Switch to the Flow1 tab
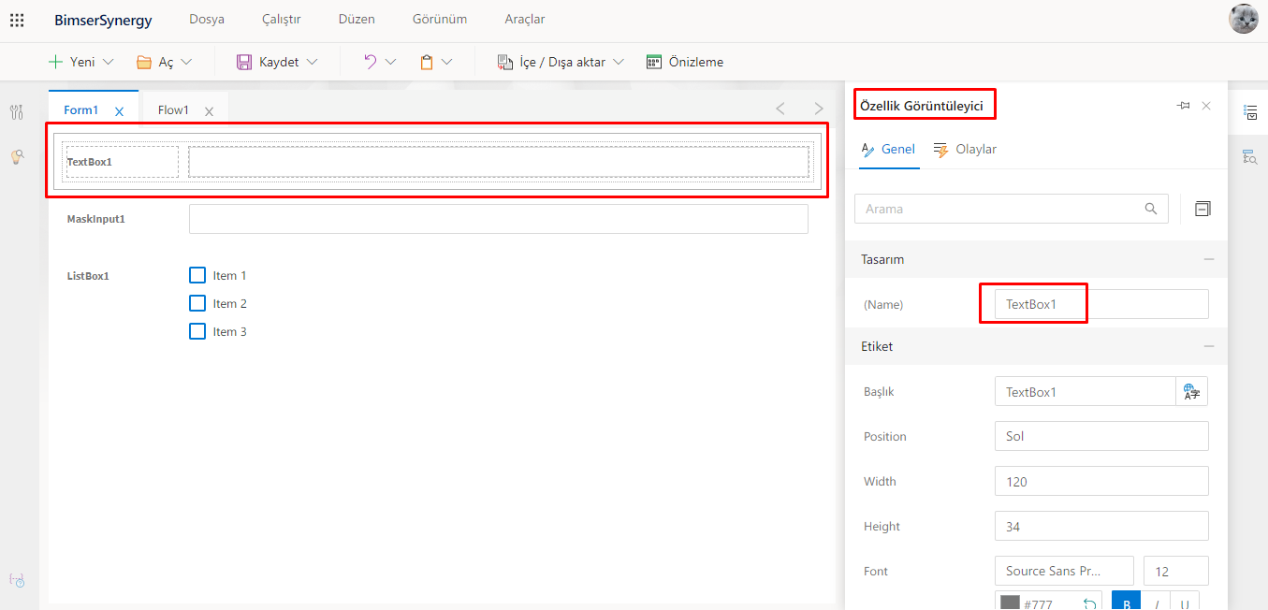Image resolution: width=1268 pixels, height=610 pixels. coord(173,110)
